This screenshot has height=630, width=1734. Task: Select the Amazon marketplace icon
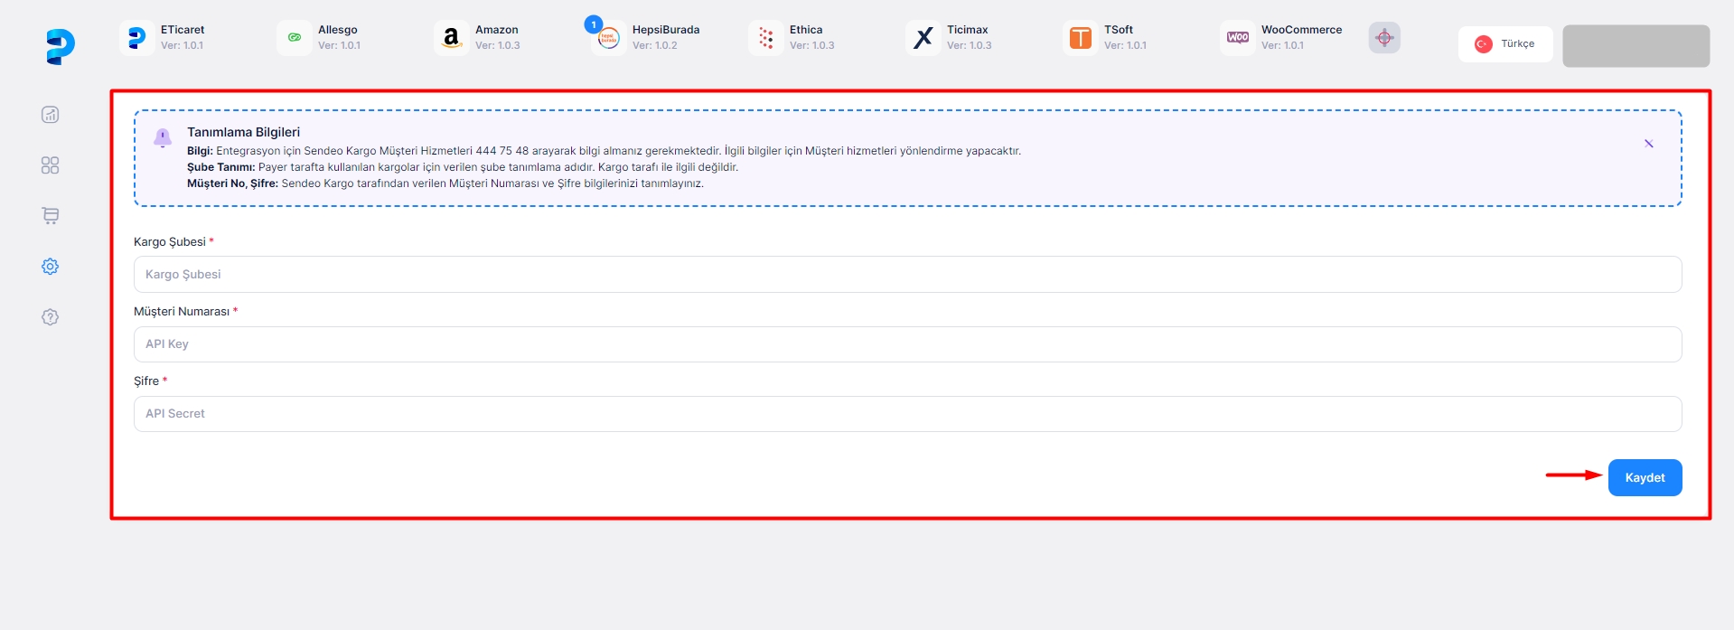[x=451, y=38]
